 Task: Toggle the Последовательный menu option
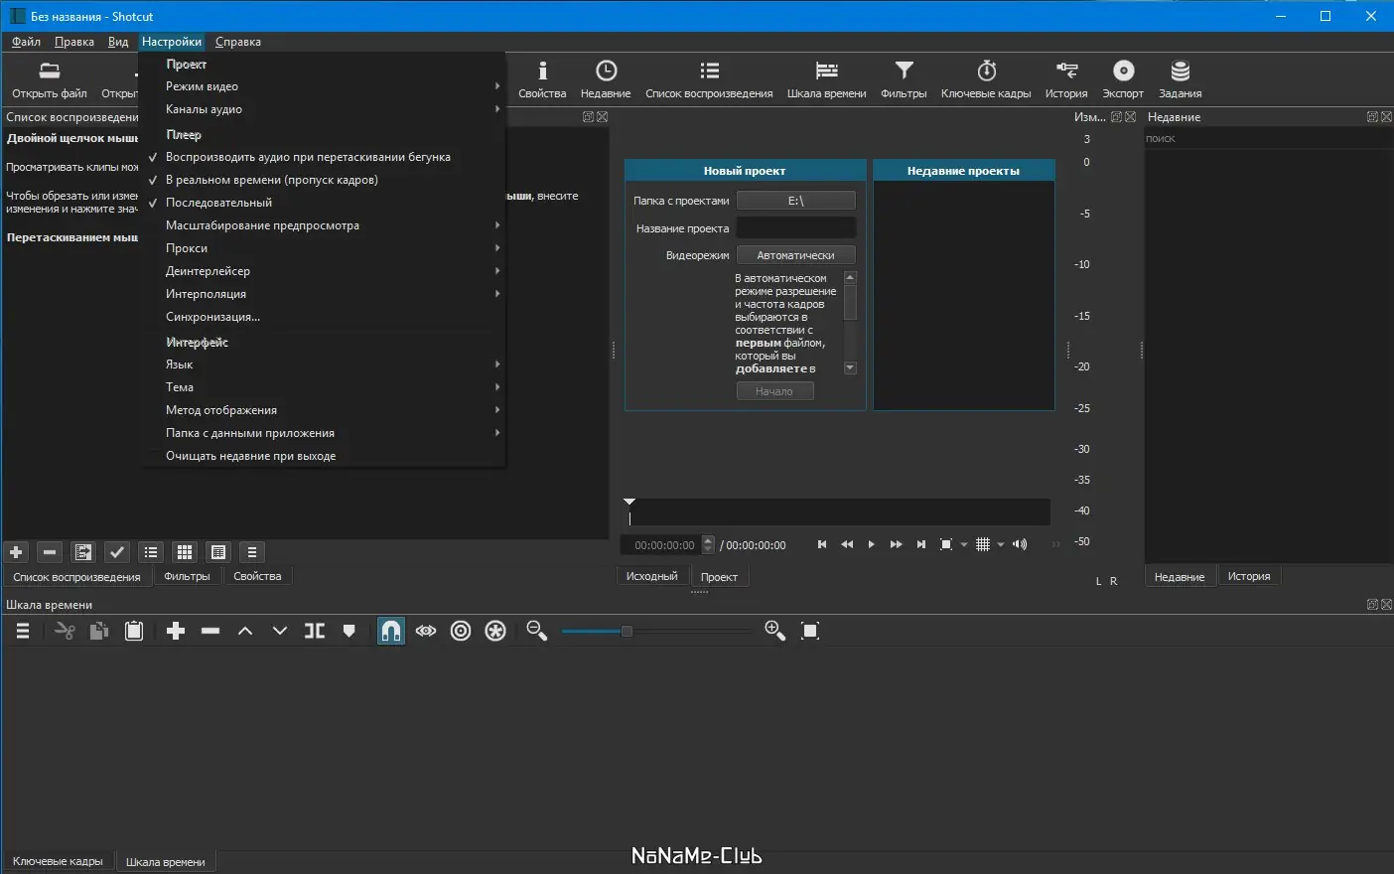(x=218, y=203)
